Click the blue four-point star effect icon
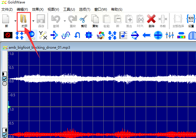This screenshot has height=138, width=196. (89, 35)
